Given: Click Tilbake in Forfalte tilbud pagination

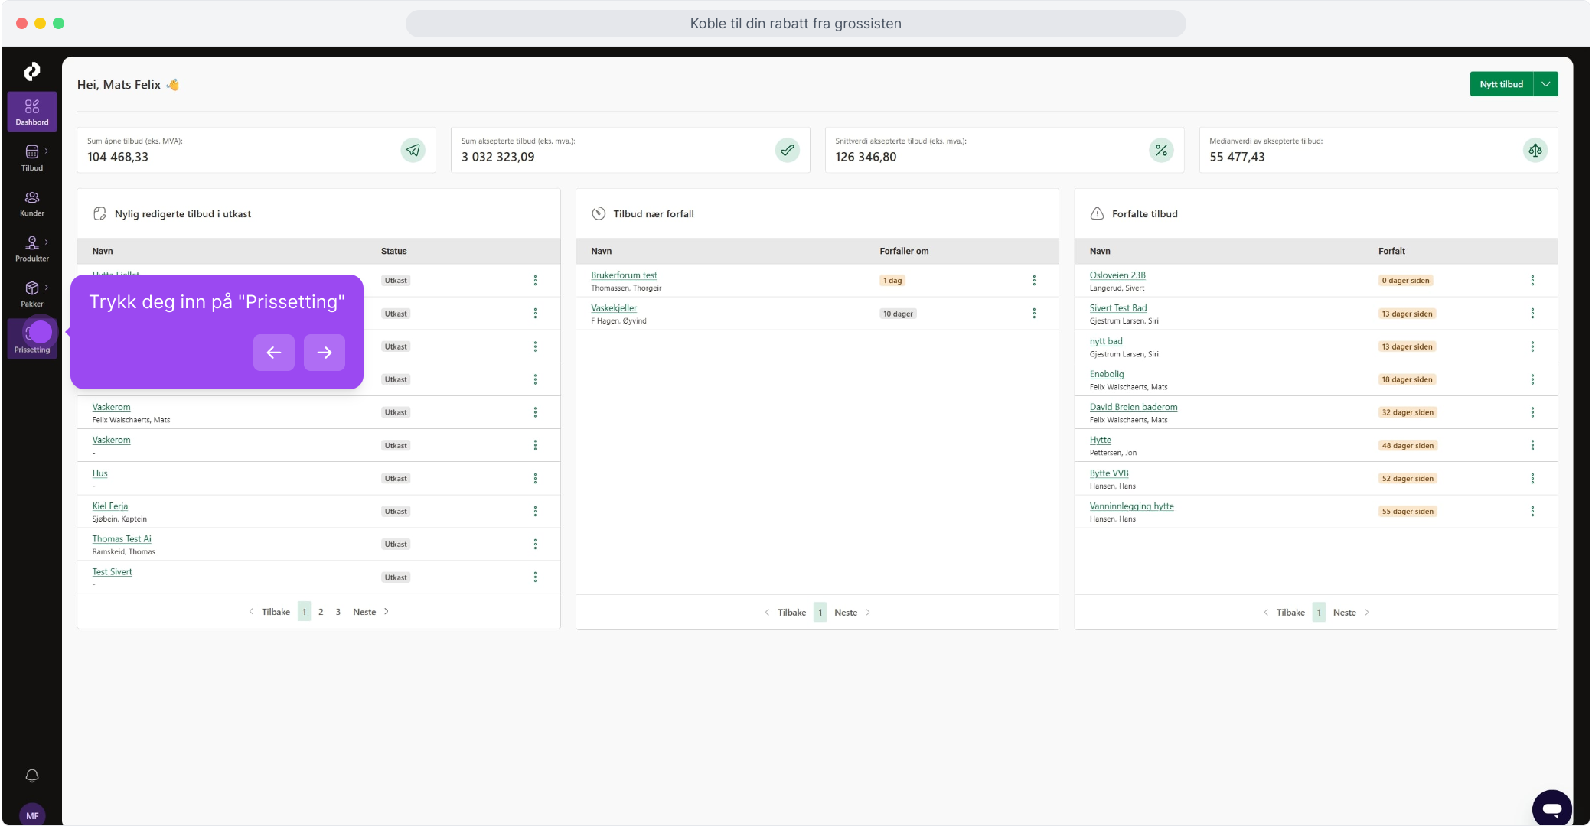Looking at the screenshot, I should 1284,613.
